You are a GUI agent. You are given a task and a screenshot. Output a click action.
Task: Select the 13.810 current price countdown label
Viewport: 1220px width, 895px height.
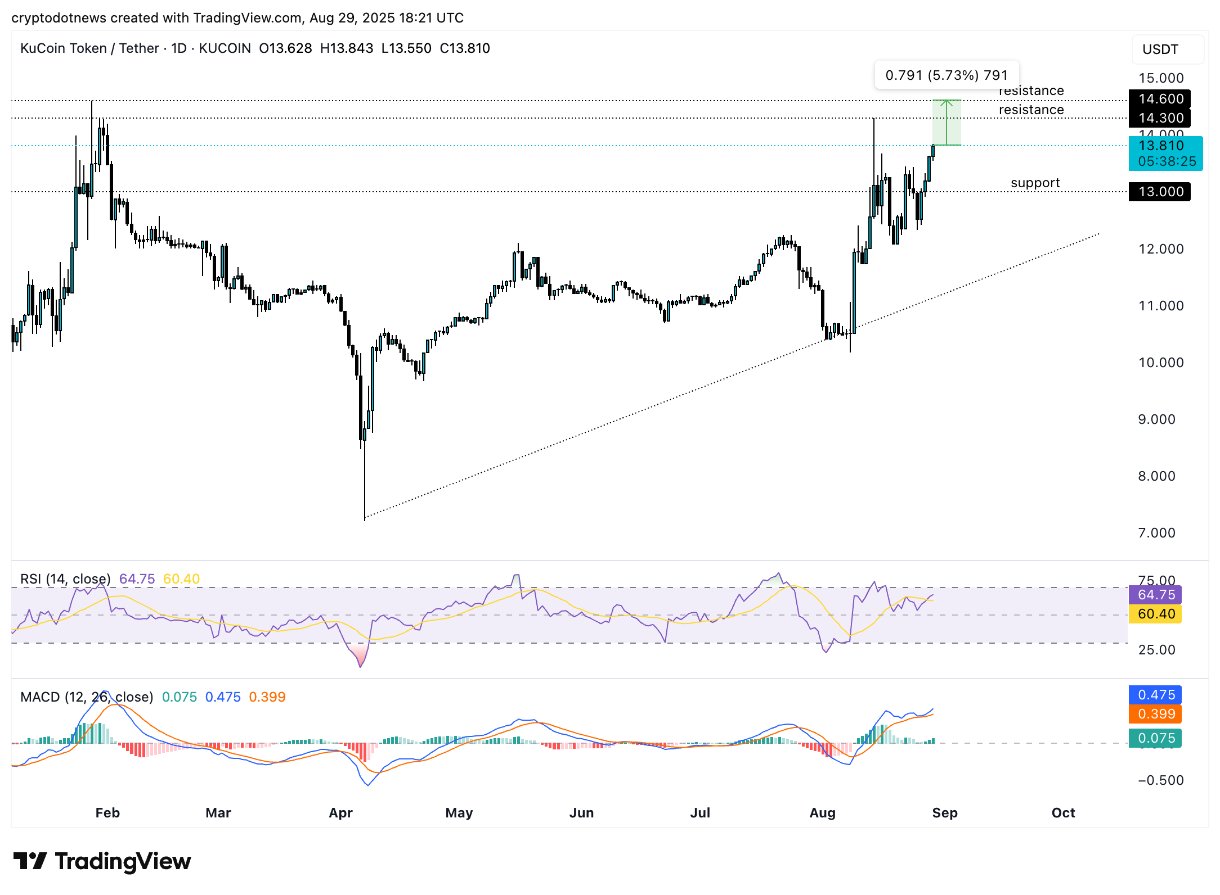point(1165,154)
